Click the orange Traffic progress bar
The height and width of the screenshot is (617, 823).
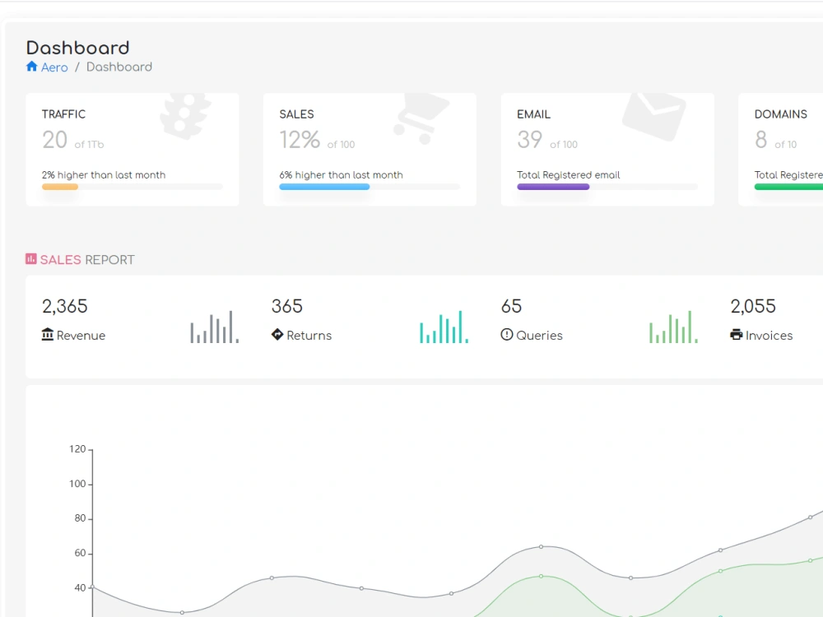click(x=60, y=187)
